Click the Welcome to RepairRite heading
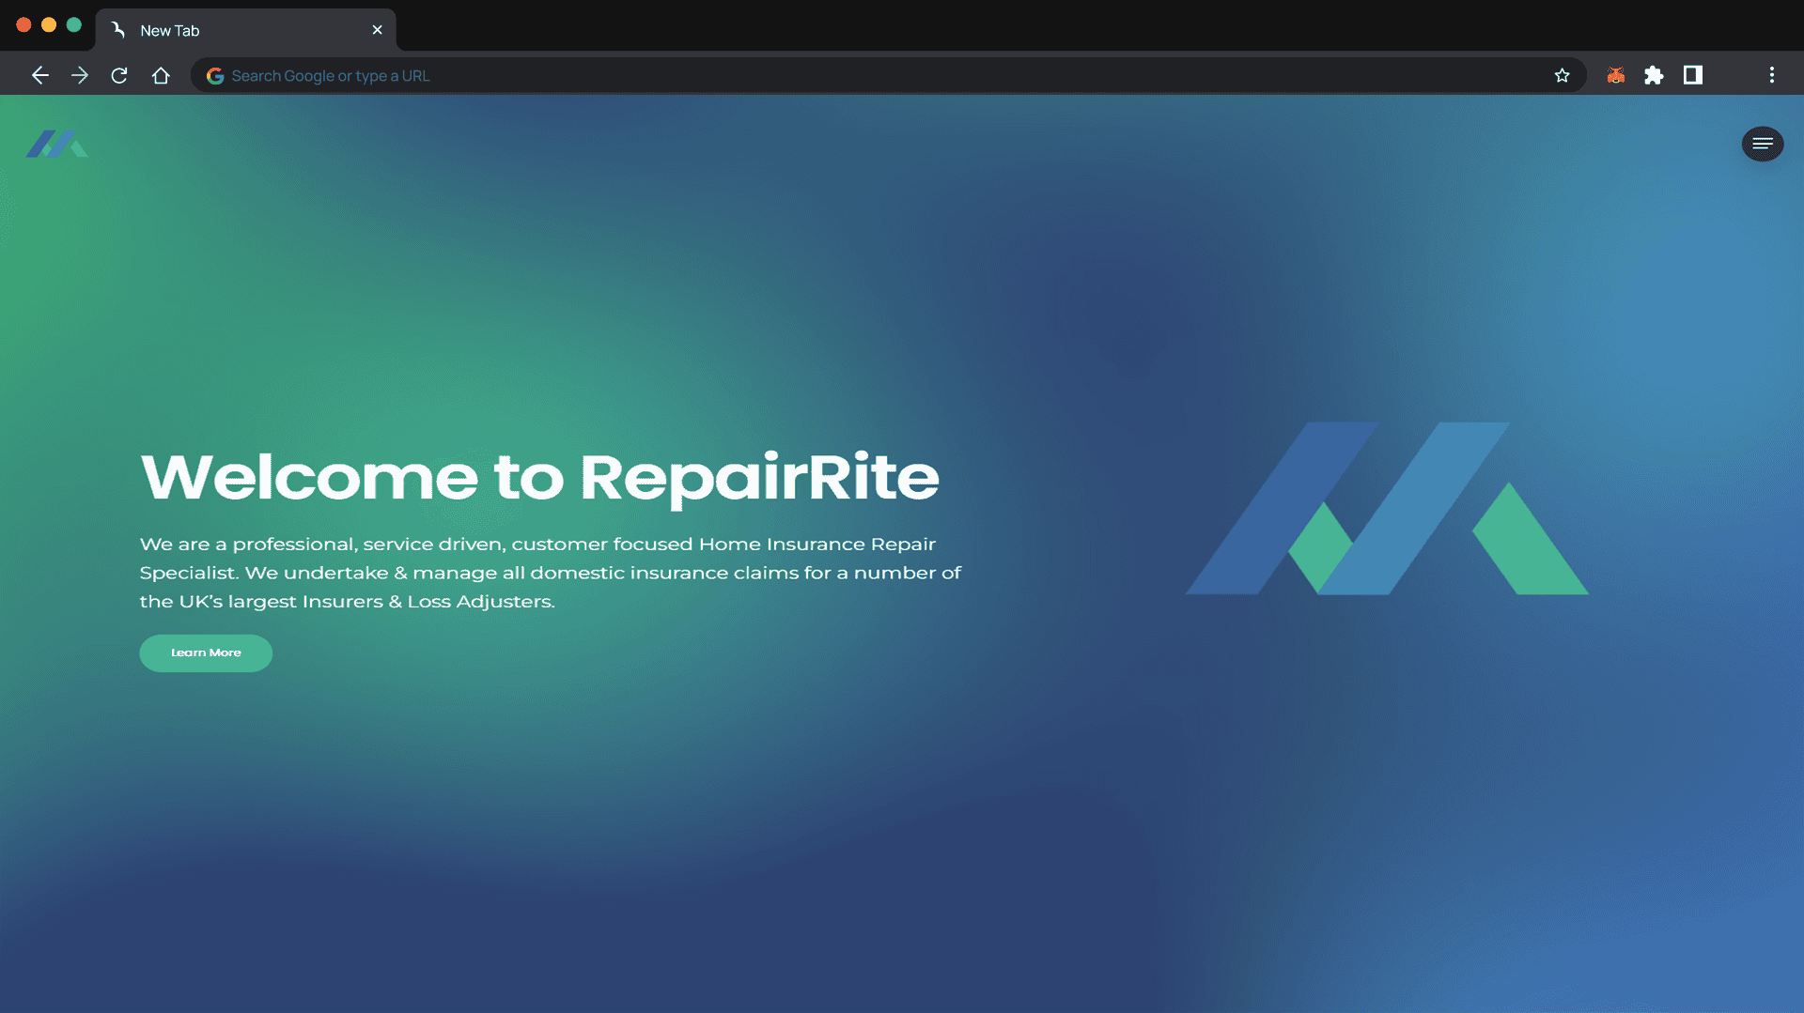The image size is (1804, 1013). (x=538, y=476)
